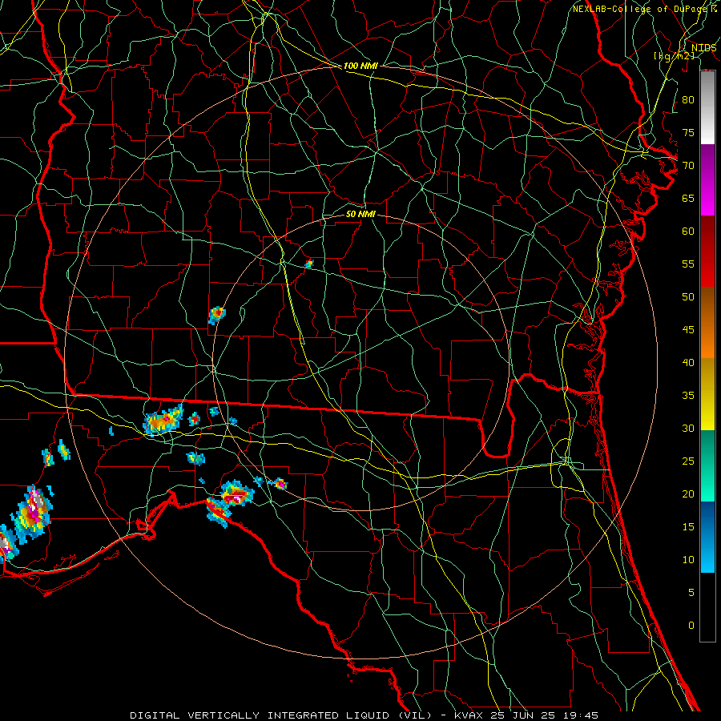
Task: Click the "NIDS" label above the color scale
Action: click(x=704, y=48)
